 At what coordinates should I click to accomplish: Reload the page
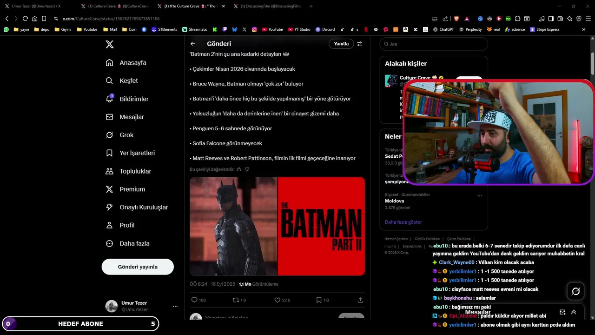pyautogui.click(x=25, y=19)
